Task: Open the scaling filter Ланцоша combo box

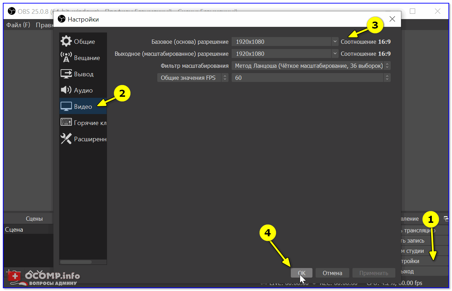Action: tap(311, 66)
